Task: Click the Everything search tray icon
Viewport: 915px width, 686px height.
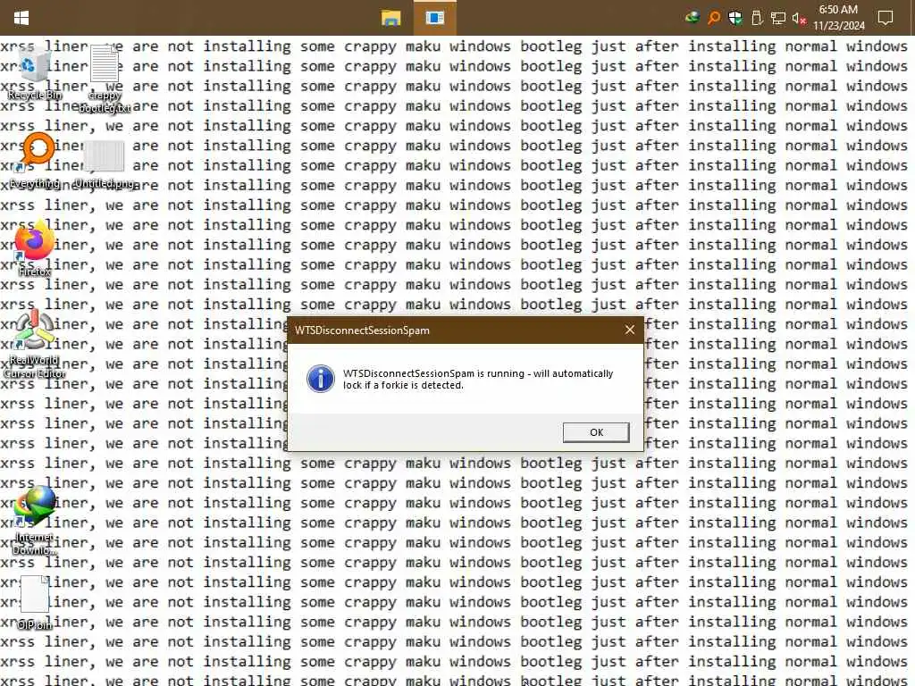Action: tap(714, 18)
